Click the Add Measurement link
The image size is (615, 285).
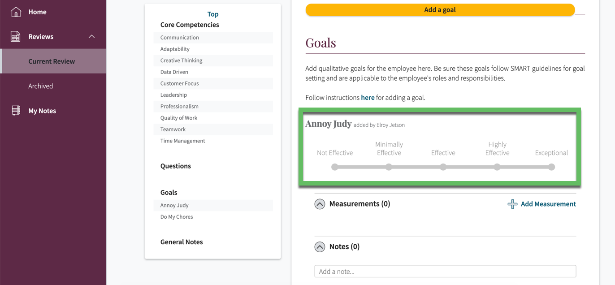pos(548,204)
